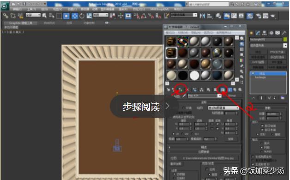Click the Use Pivot Point Center icon
The image size is (290, 180).
112,16
